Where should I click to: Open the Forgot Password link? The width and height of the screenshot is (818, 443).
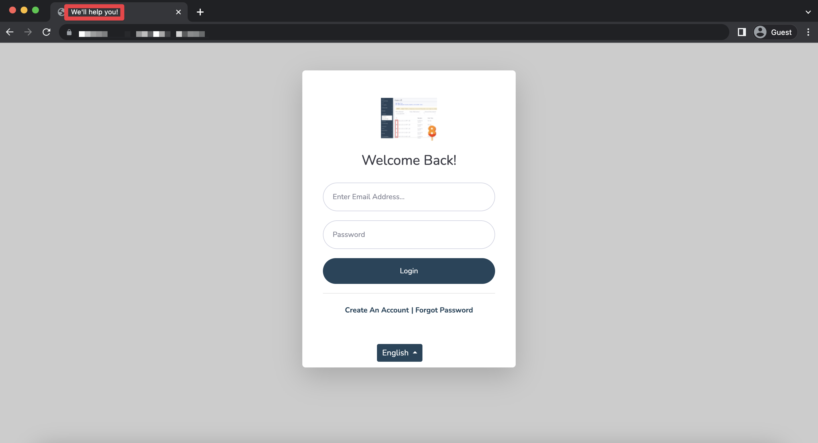[x=444, y=310]
